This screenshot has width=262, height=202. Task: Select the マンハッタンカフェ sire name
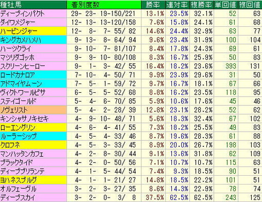point(22,154)
